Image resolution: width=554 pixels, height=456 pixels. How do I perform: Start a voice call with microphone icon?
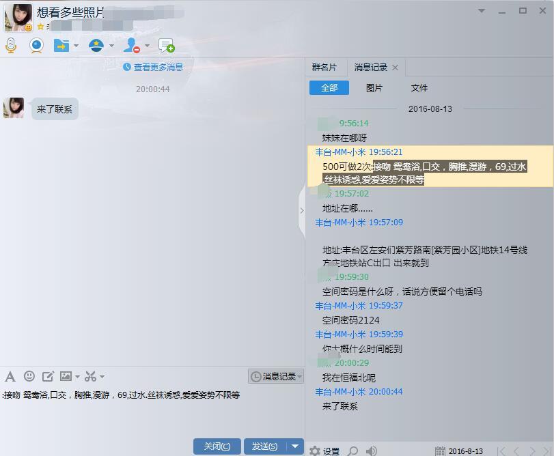11,45
